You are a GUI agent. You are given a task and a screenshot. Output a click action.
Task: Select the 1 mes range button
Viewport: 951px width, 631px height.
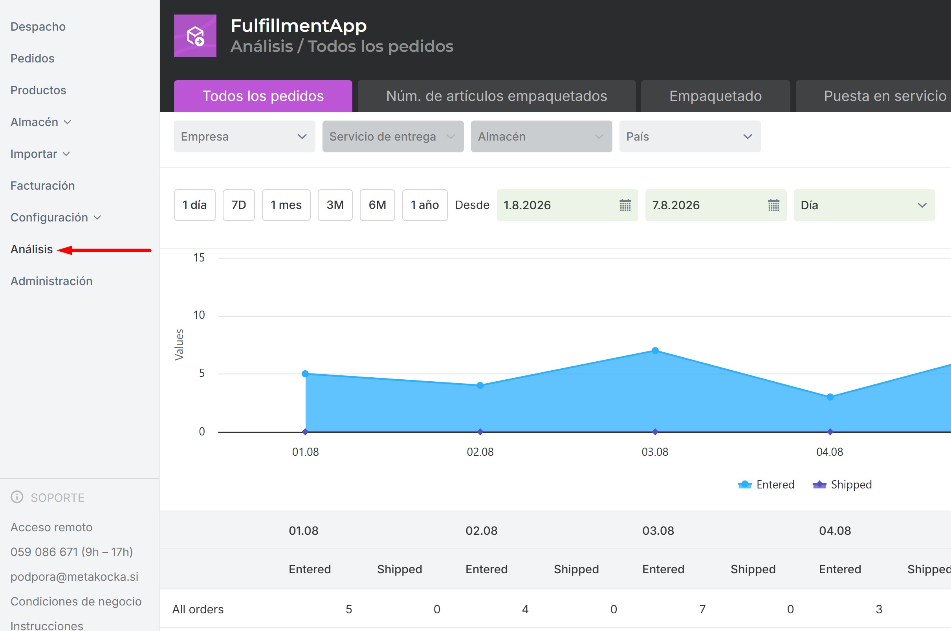pos(286,205)
